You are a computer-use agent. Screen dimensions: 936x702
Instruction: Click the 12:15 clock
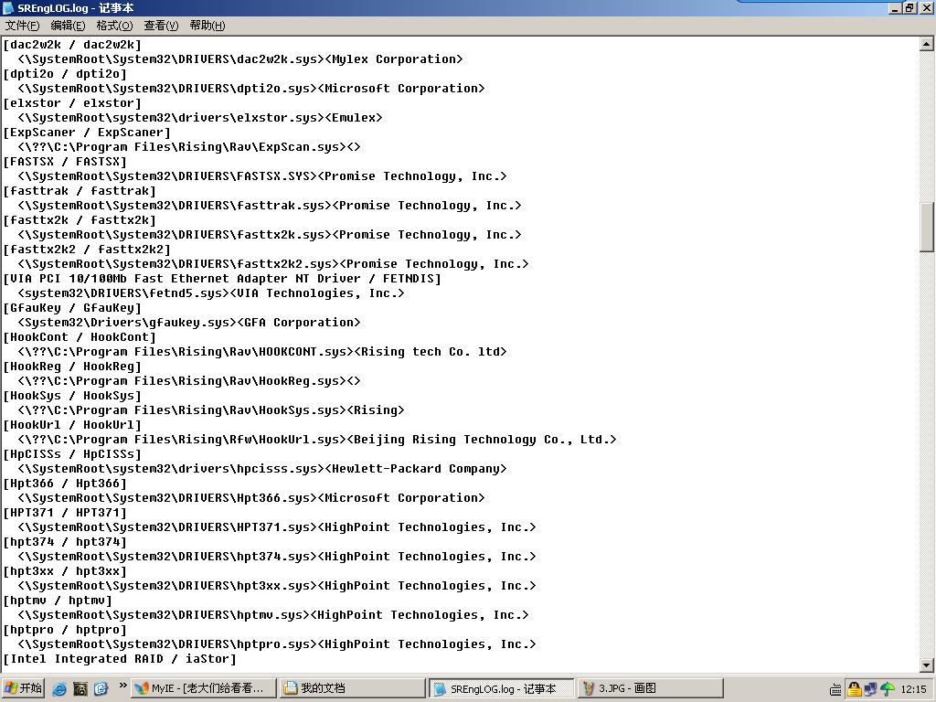click(x=913, y=689)
